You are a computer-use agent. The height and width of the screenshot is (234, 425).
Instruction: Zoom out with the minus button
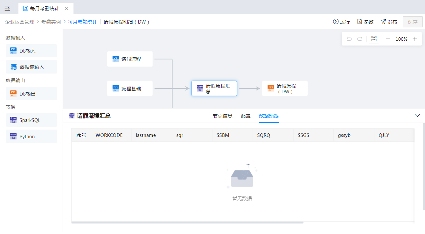click(388, 39)
